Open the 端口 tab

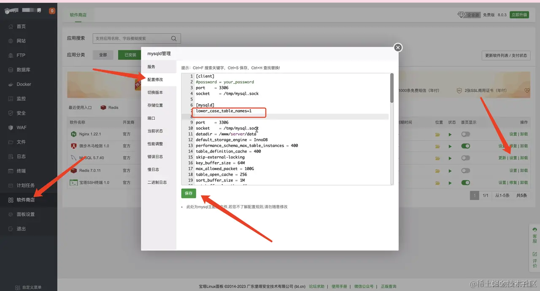point(159,118)
